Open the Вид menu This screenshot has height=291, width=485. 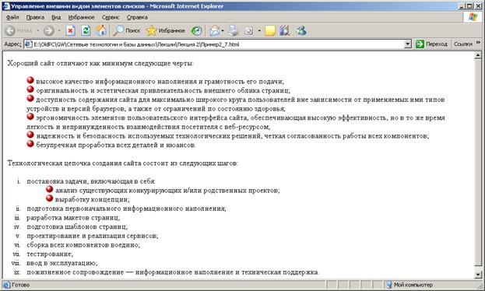pyautogui.click(x=56, y=17)
